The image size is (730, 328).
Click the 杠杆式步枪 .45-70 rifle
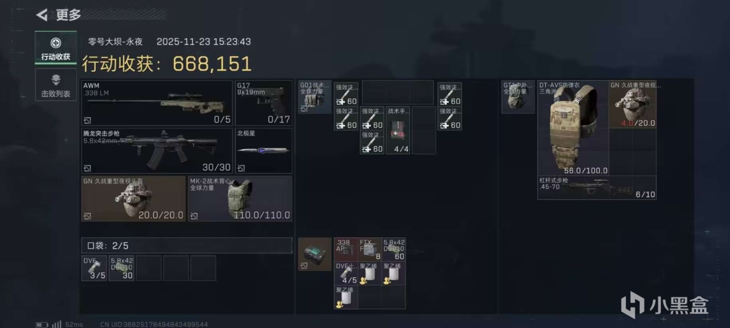597,187
